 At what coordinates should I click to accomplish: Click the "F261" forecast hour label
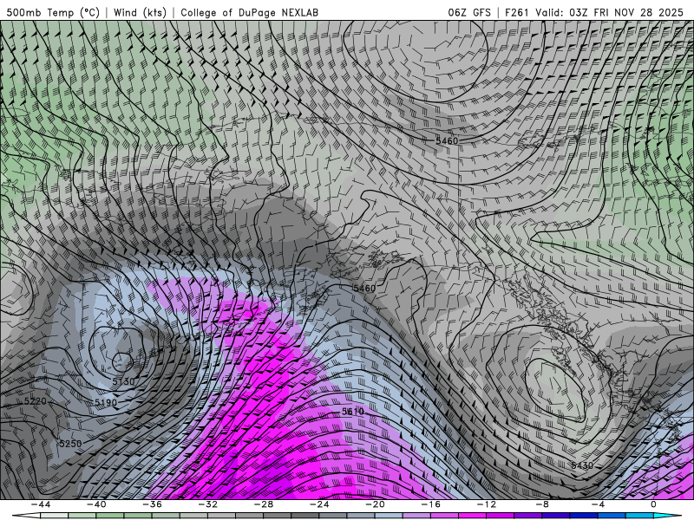[x=516, y=12]
